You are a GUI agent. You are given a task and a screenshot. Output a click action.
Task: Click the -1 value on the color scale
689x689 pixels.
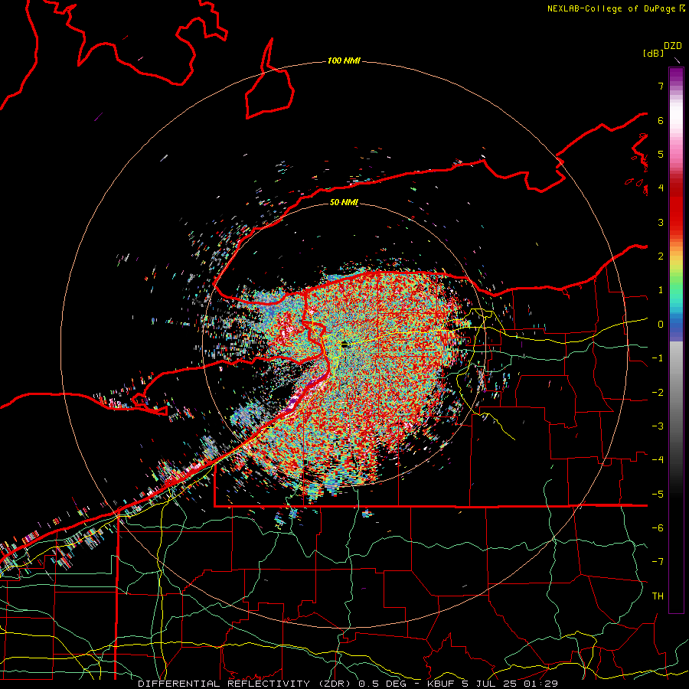(x=658, y=358)
